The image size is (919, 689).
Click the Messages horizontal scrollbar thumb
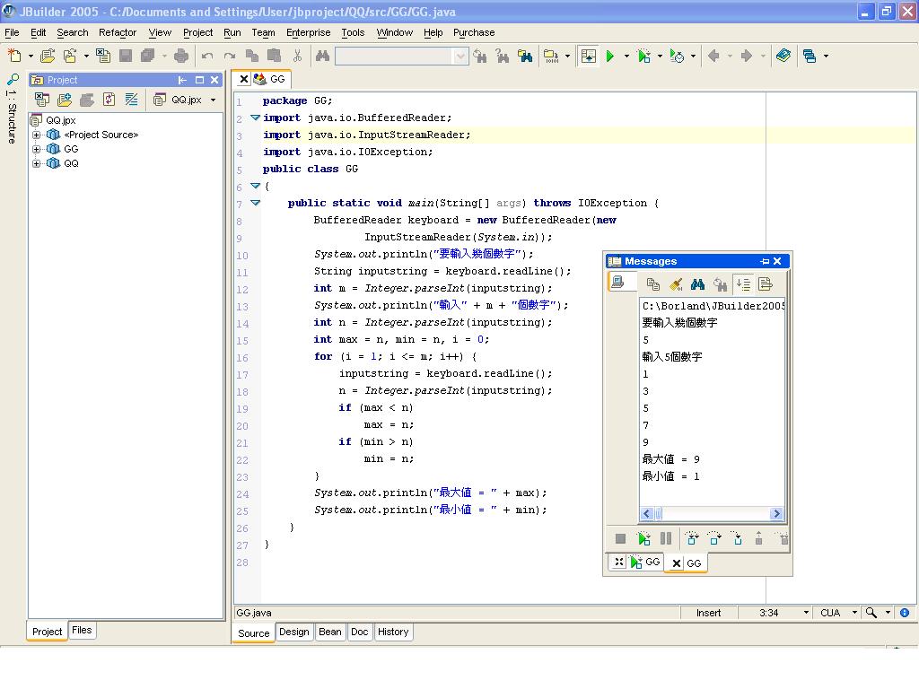[x=658, y=514]
